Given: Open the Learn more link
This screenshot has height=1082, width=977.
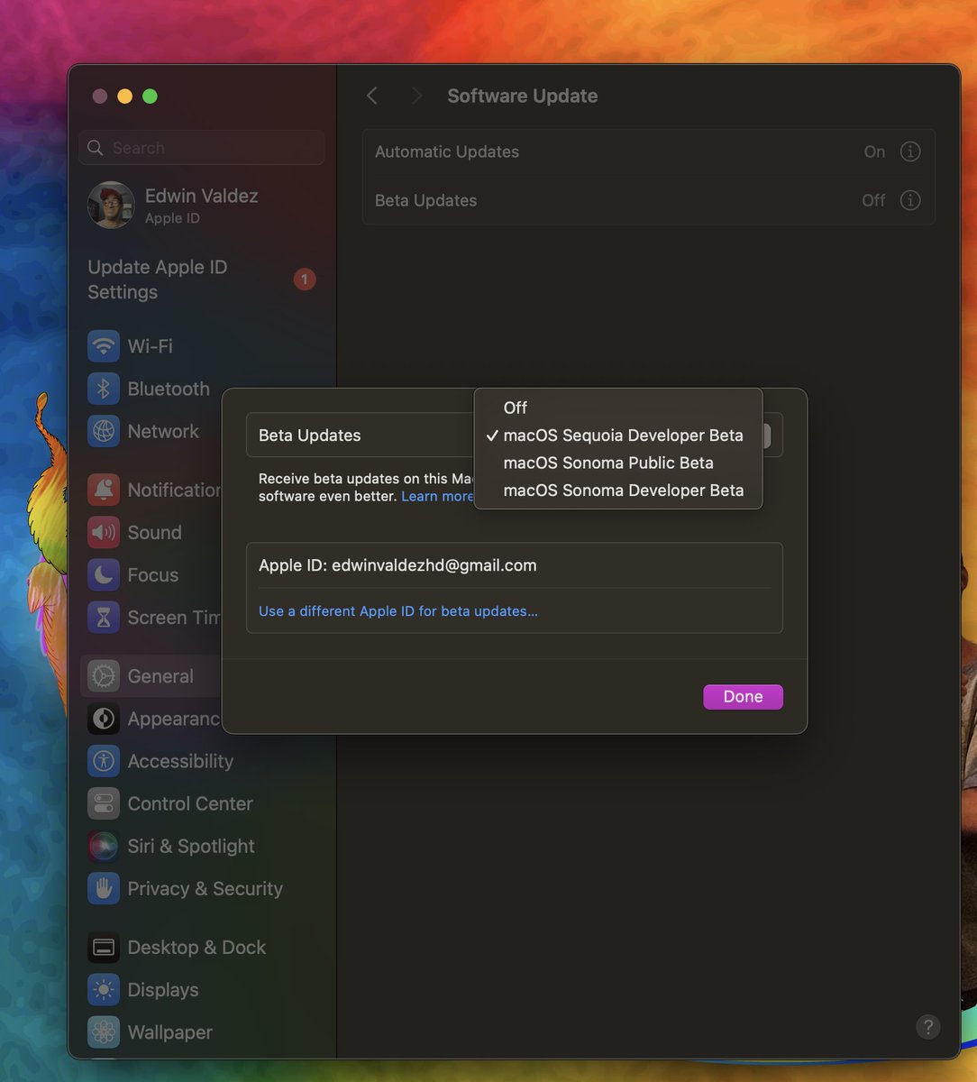Looking at the screenshot, I should tap(437, 496).
